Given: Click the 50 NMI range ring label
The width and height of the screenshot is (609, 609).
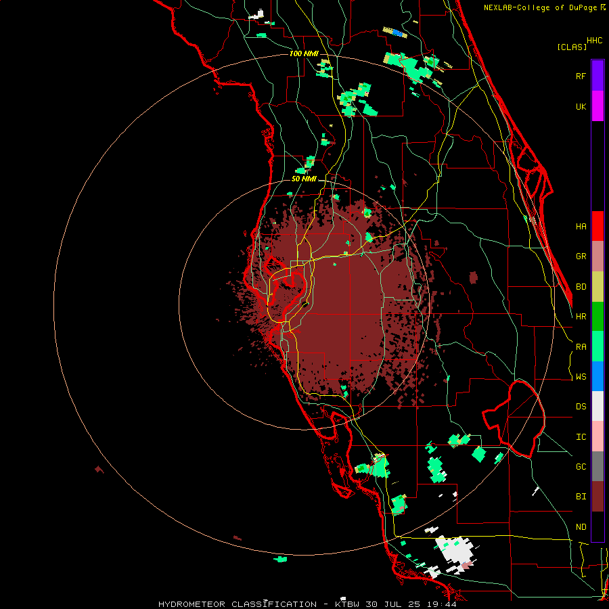Looking at the screenshot, I should point(304,179).
